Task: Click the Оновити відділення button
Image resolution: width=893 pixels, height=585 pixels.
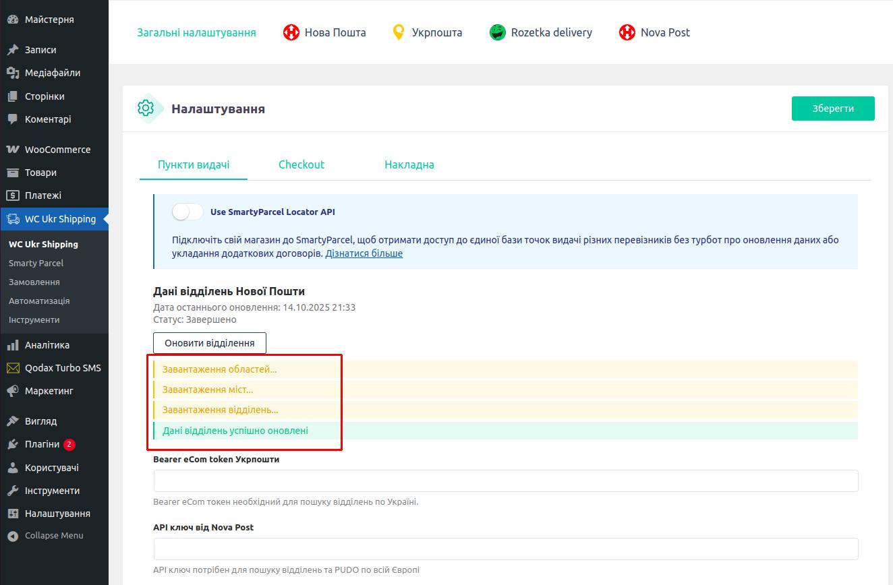Action: coord(209,342)
